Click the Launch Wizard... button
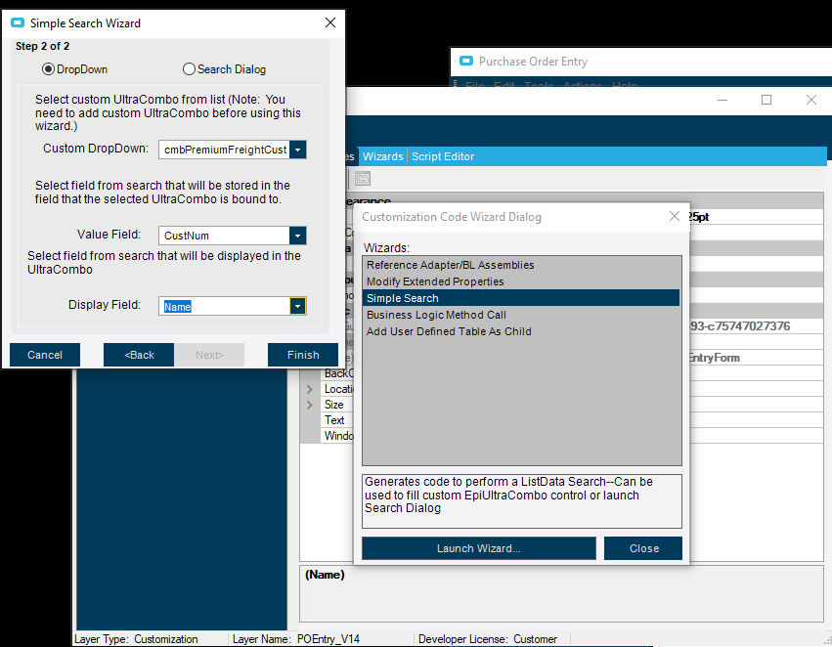Screen dimensions: 832x647 click(479, 548)
